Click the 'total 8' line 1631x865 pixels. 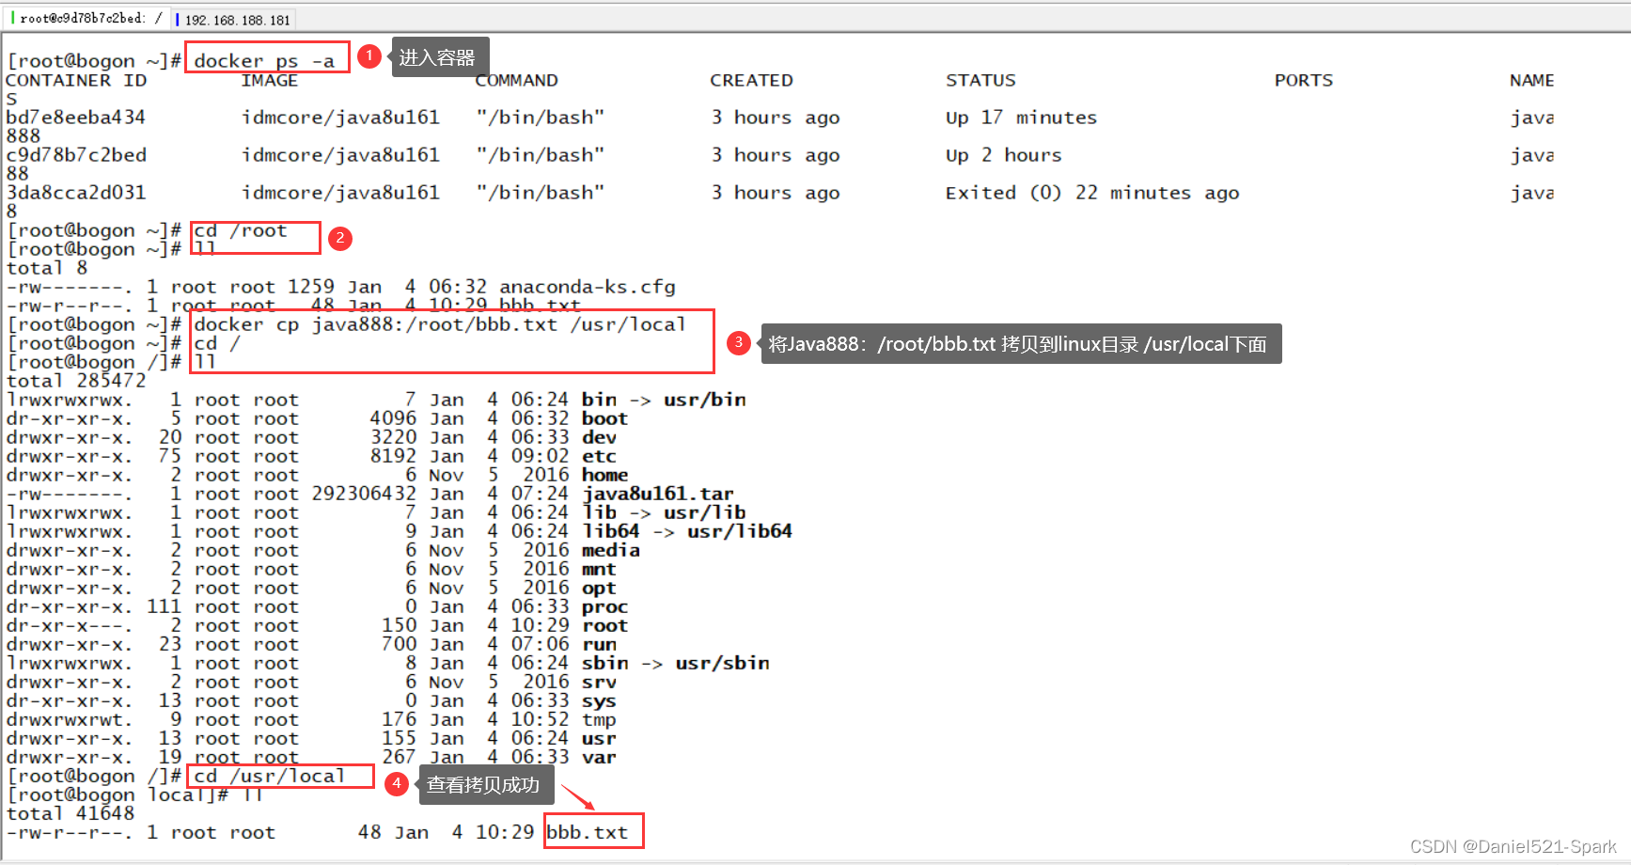[x=47, y=268]
